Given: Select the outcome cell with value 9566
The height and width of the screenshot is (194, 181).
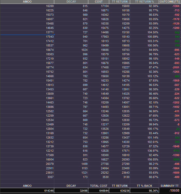Looking at the screenshot, I should [x=169, y=159].
